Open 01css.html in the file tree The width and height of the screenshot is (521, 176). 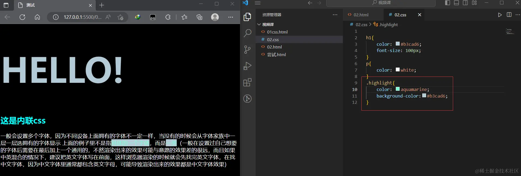277,32
